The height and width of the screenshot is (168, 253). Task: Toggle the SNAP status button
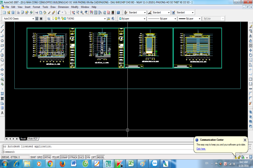[x=33, y=156]
